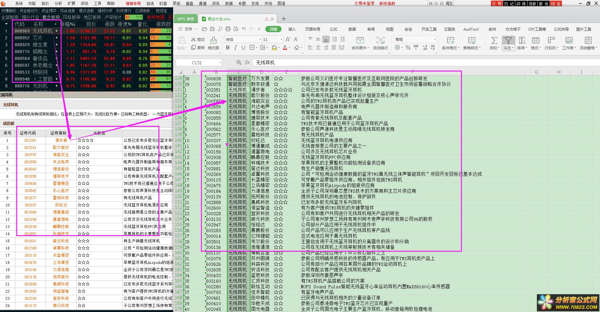Image resolution: width=600 pixels, height=312 pixels.
Task: Open the 文件 file menu
Action: tap(188, 29)
